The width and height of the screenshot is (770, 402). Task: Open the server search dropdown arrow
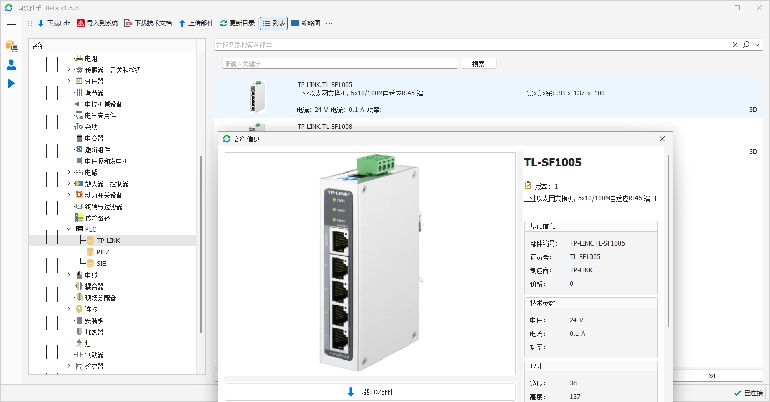coord(758,45)
